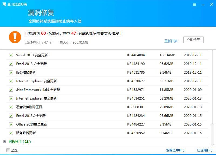This screenshot has height=155, width=216.
Task: Click KB4532971 patch number
Action: point(136,90)
